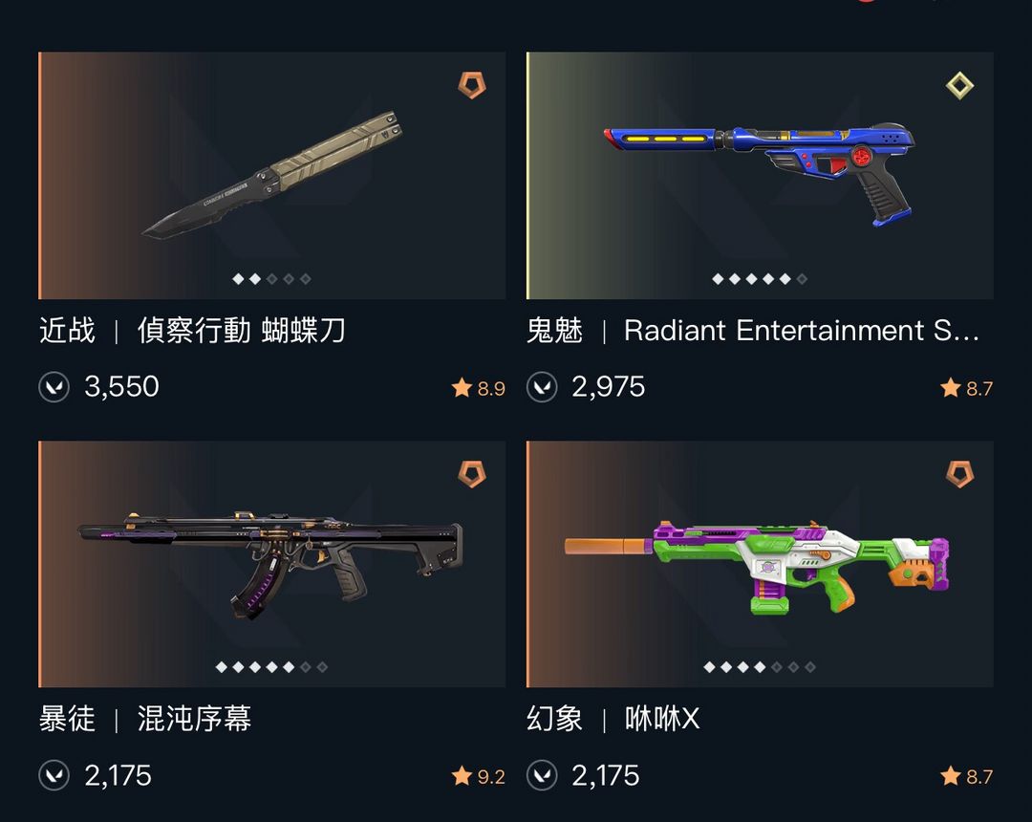Tap the VP currency icon next to 3,550
The height and width of the screenshot is (822, 1032).
[x=54, y=387]
